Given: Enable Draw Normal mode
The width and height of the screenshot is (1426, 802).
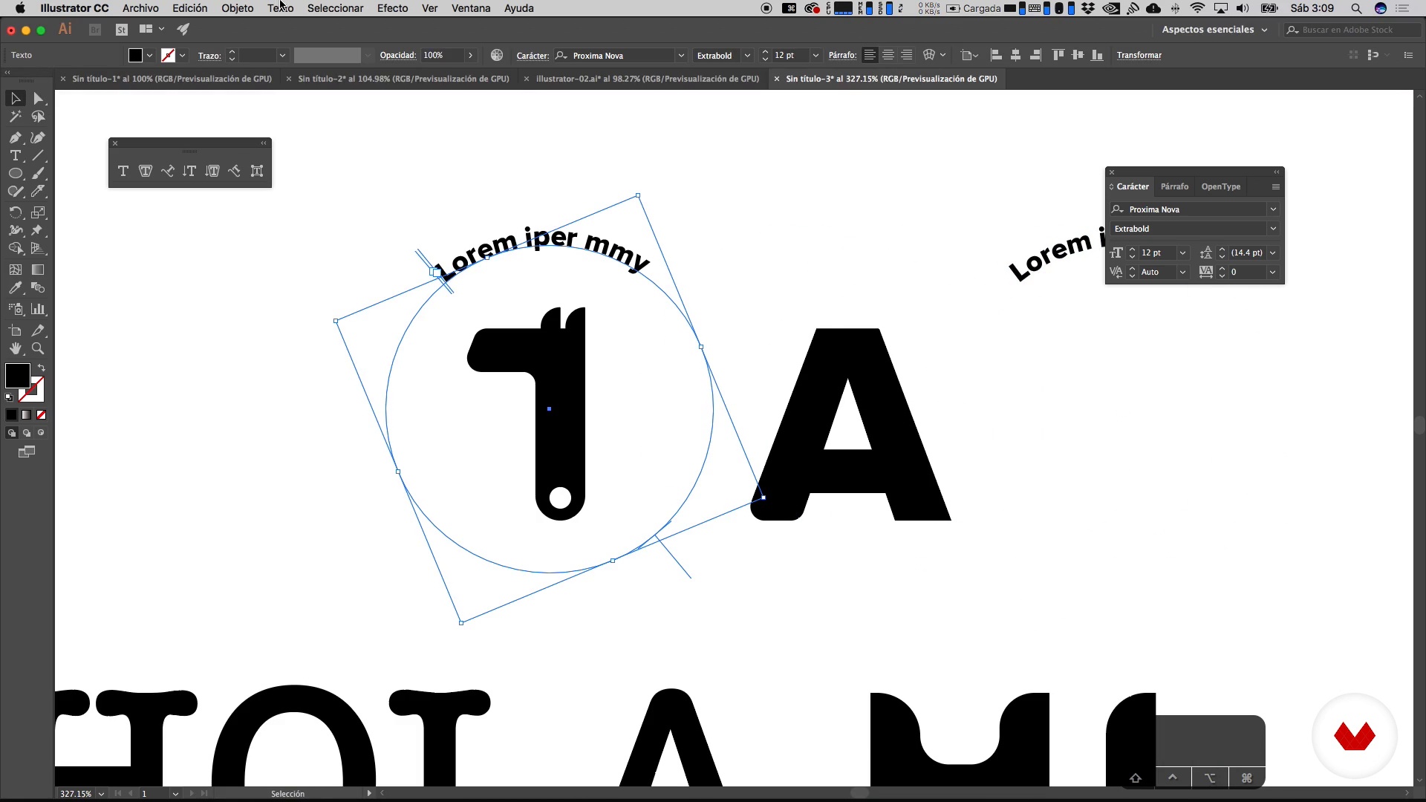Looking at the screenshot, I should tap(12, 433).
